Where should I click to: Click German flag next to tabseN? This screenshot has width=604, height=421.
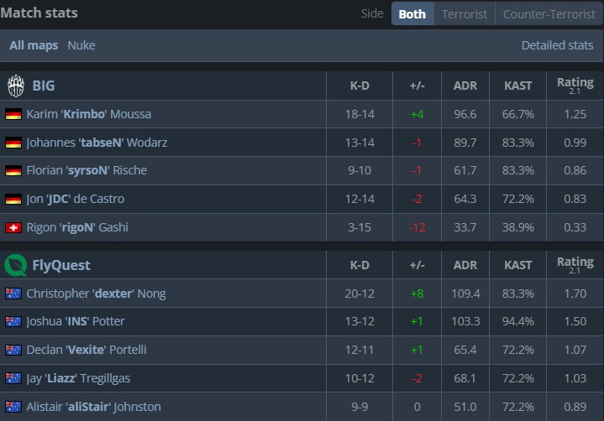point(13,143)
